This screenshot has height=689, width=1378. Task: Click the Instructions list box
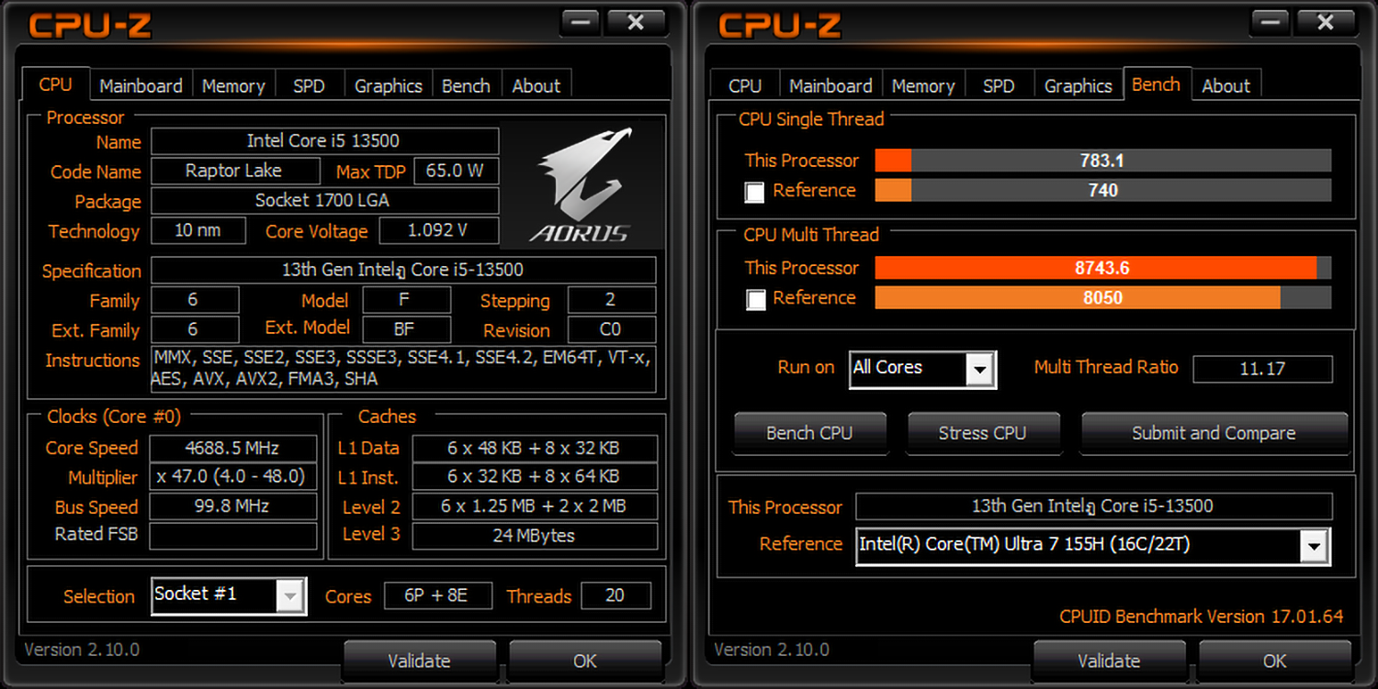pyautogui.click(x=403, y=370)
